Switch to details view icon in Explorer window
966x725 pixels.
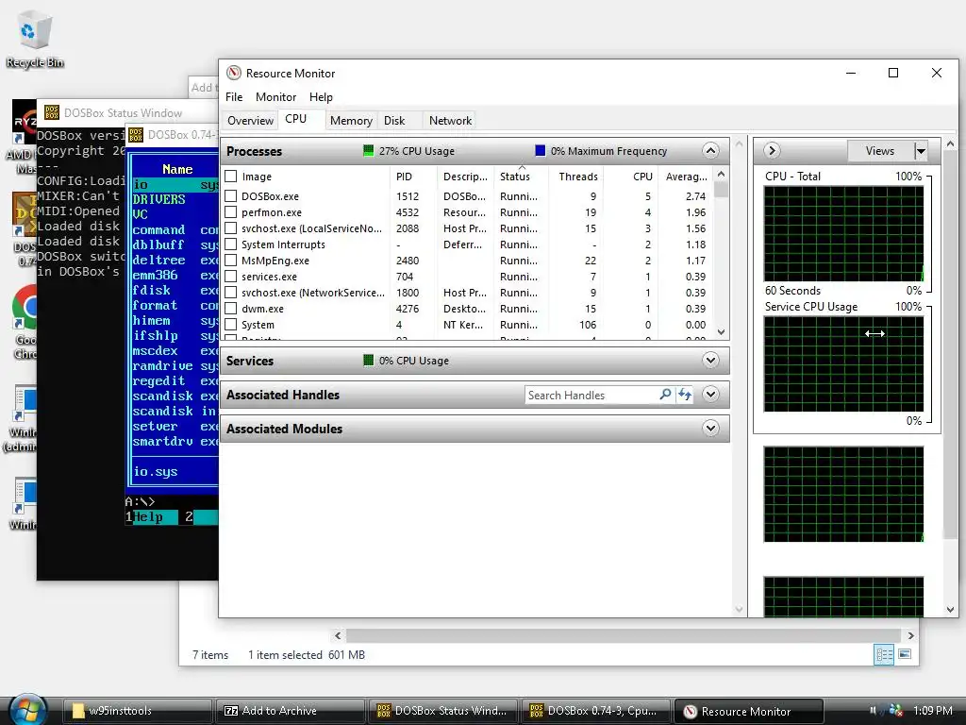coord(884,655)
